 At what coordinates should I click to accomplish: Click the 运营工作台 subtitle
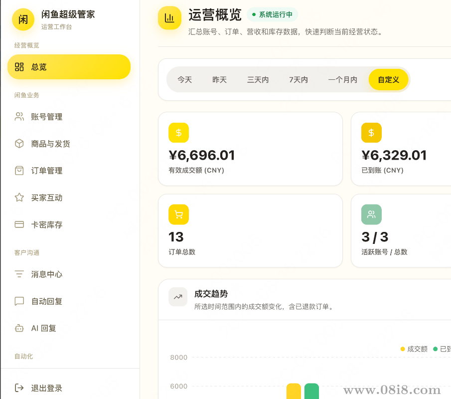[56, 27]
